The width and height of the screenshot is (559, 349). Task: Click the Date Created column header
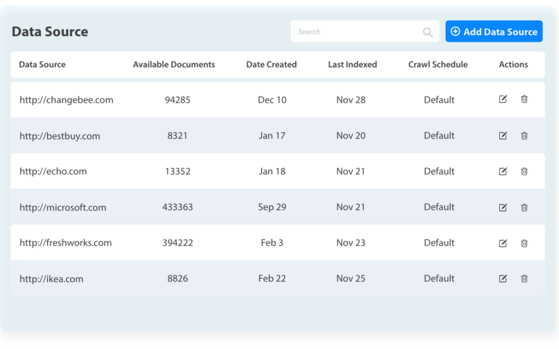tap(271, 64)
